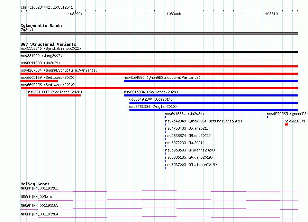308x222 pixels.
Task: Click the nsv5636674 (Ebert2021) label
Action: [188, 136]
